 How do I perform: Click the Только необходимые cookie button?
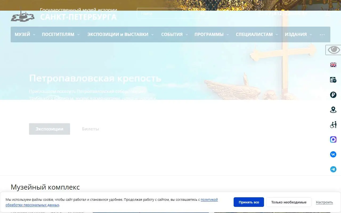(289, 202)
